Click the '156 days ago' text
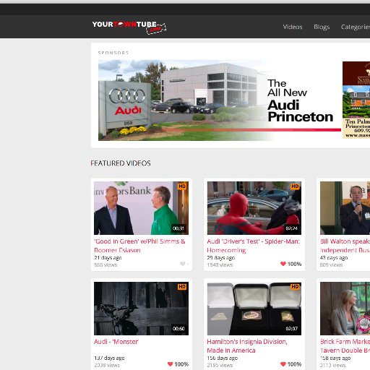Viewport: 370px width, 370px height. tap(223, 358)
